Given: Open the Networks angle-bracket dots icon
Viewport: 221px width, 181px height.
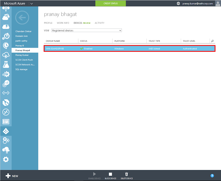Looking at the screenshot, I should tap(6, 93).
